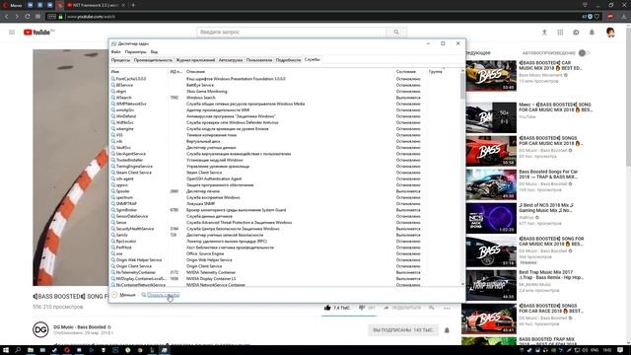Open the Best Trap Music Mix 2017 thumbnail

491,285
